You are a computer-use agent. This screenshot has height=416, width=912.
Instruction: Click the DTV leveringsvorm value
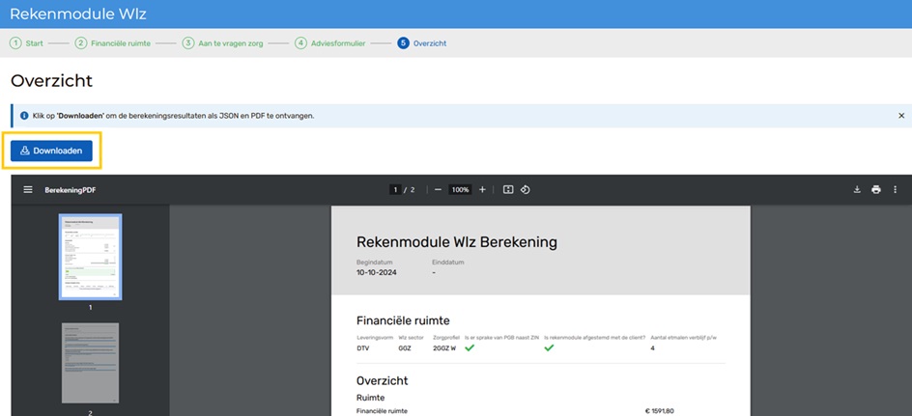(363, 348)
